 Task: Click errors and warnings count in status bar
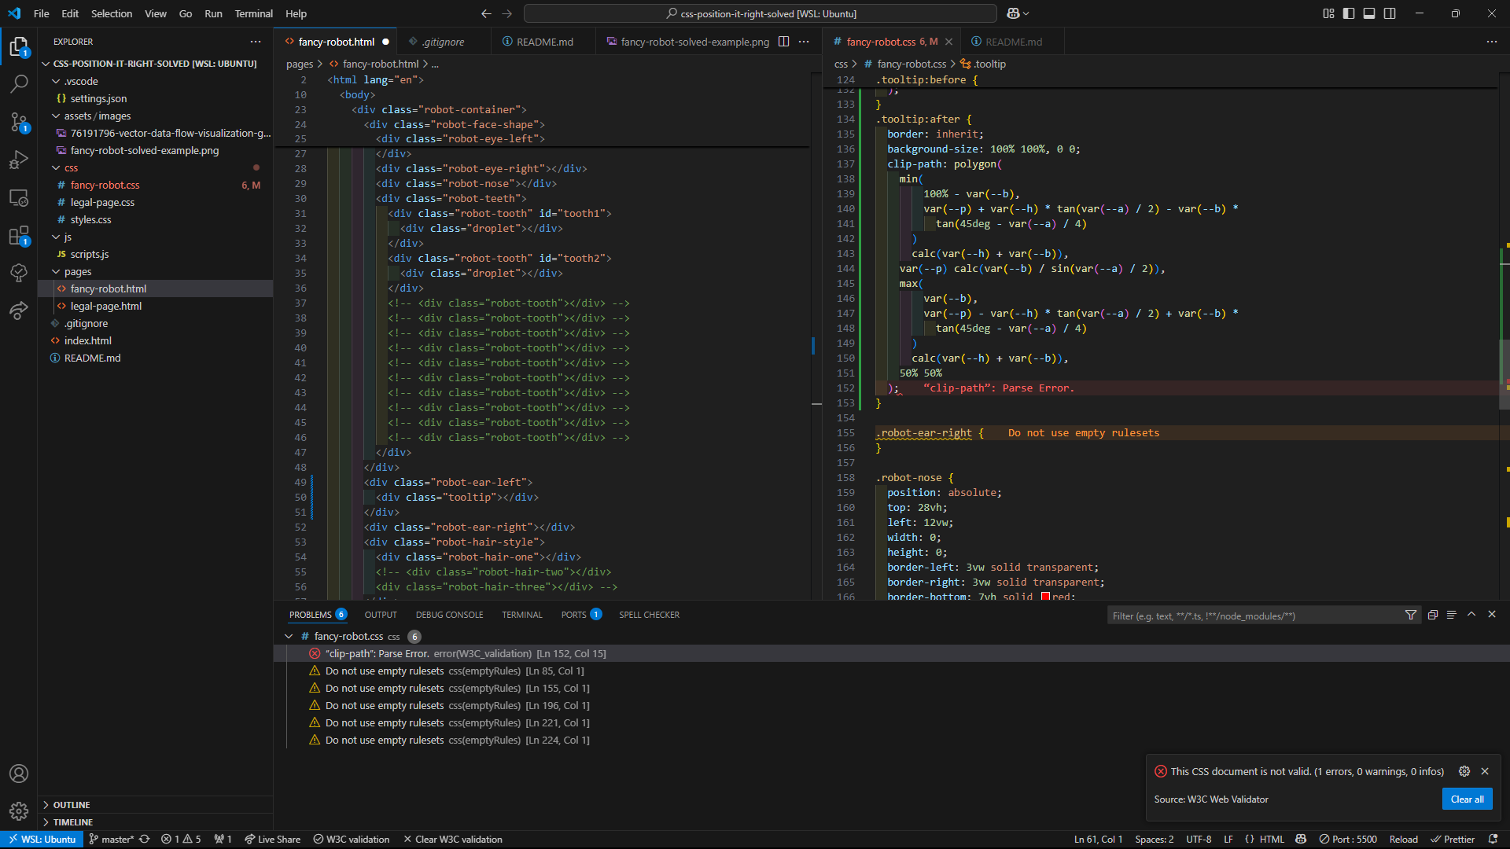181,840
